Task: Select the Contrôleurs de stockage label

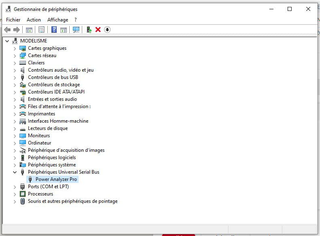Action: tap(54, 85)
